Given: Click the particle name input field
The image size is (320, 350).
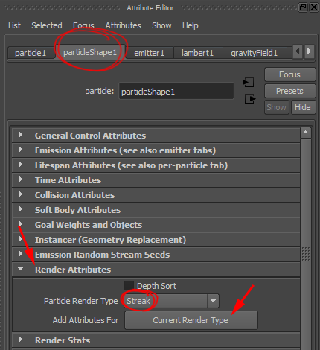Looking at the screenshot, I should 176,92.
